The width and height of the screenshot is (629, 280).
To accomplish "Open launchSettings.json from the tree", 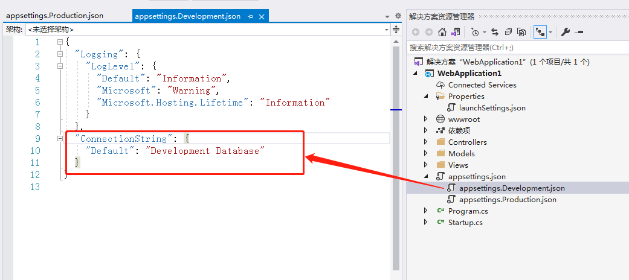I will [x=492, y=108].
